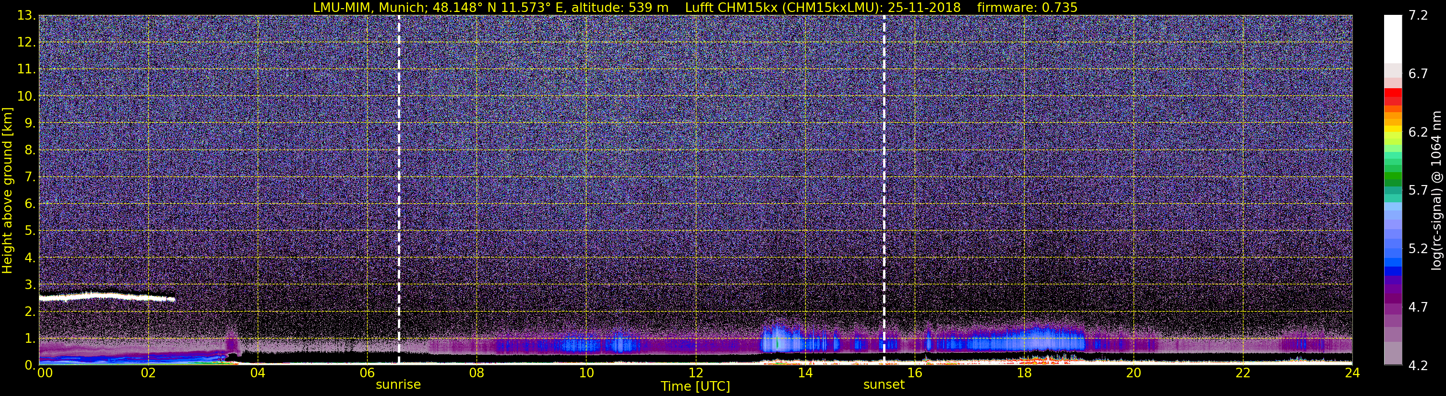Click the time axis tick label 22

coord(1243,373)
